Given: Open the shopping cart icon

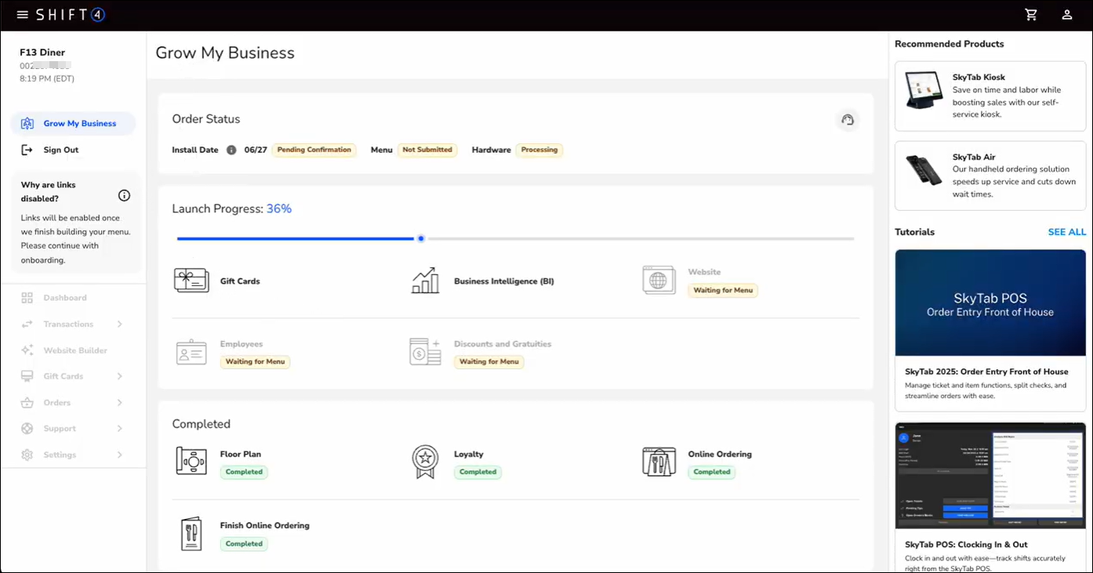Looking at the screenshot, I should coord(1031,15).
